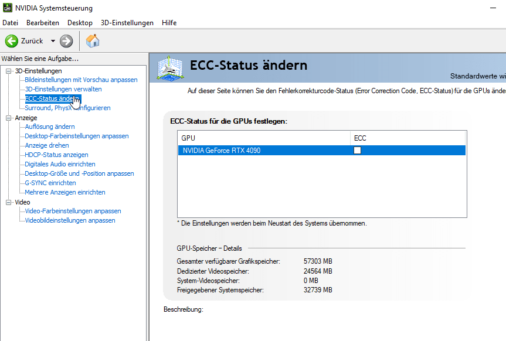Open Bildeinstellungen mit Vorschau anpassen
506x341 pixels.
81,80
